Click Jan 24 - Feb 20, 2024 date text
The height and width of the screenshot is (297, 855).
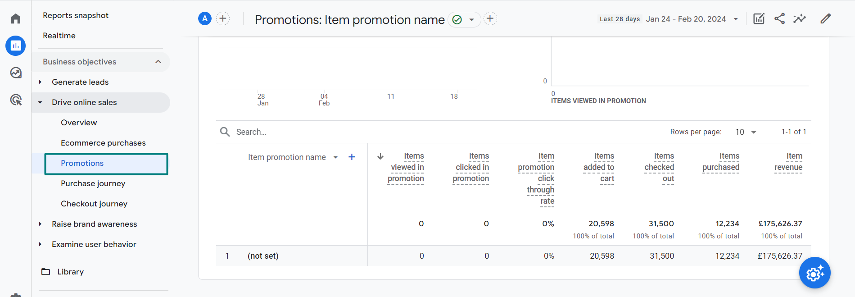tap(686, 19)
